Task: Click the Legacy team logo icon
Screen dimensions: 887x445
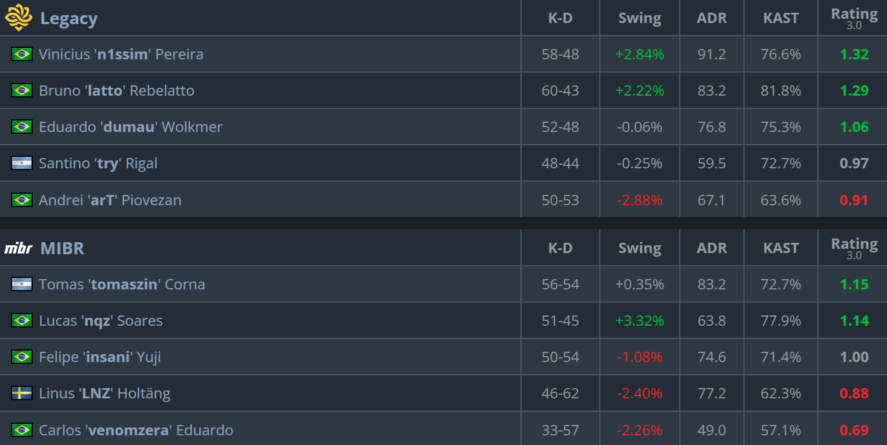Action: click(x=18, y=18)
